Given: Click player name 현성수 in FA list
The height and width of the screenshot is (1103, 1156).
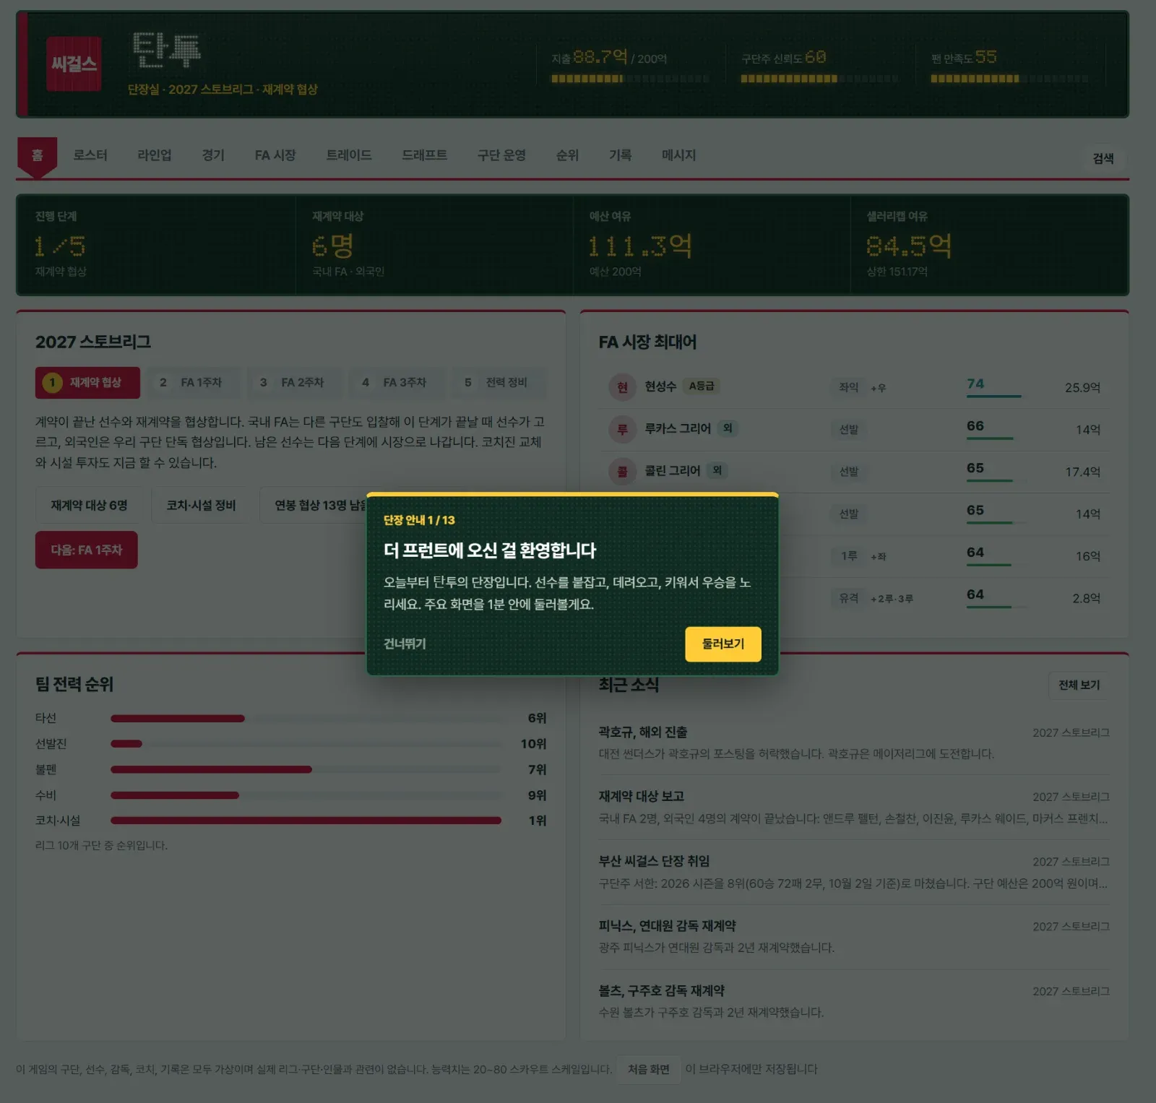Looking at the screenshot, I should pyautogui.click(x=660, y=386).
